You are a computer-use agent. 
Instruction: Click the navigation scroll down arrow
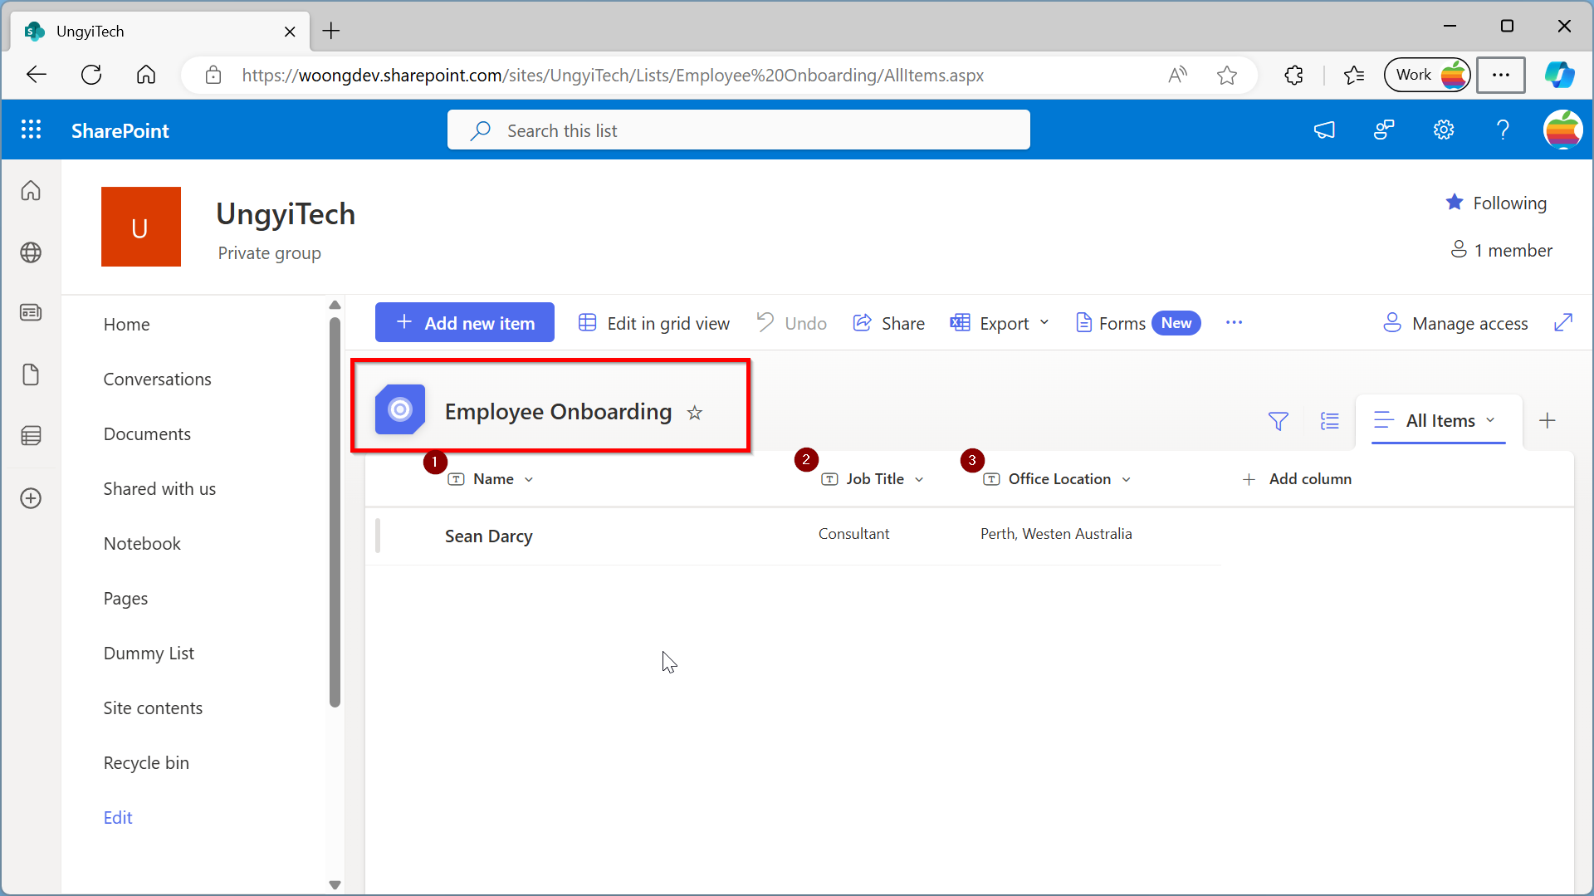335,885
